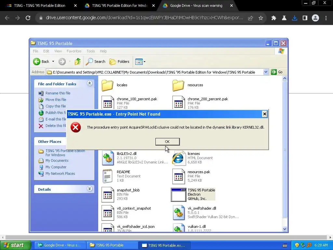This screenshot has height=250, width=333.
Task: Bookmark this page with the star icon
Action: tap(260, 18)
